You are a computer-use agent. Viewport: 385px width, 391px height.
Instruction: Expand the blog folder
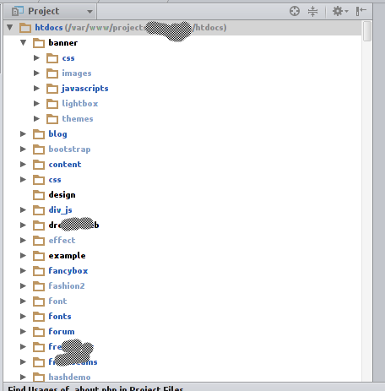point(23,133)
